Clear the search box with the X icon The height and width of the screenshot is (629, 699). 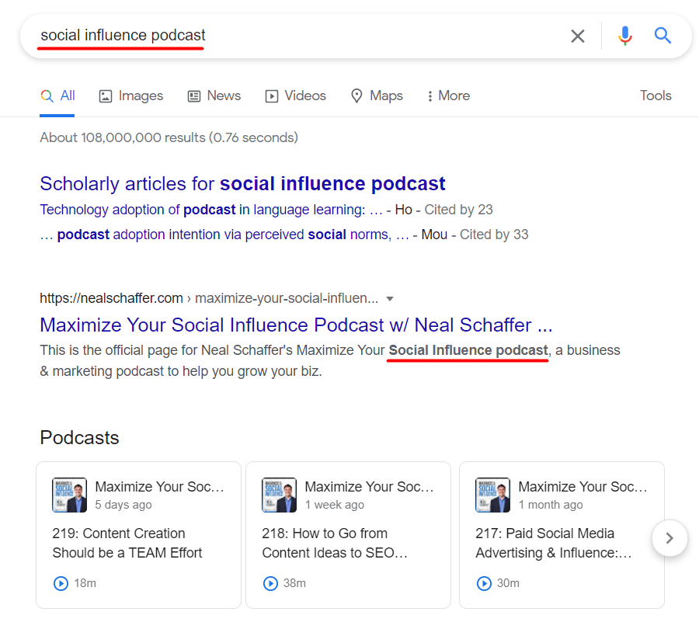(577, 36)
